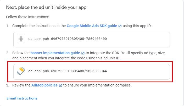This screenshot has width=184, height=106.
Task: Click external-link icon after banner implementation guide
Action: click(x=83, y=53)
